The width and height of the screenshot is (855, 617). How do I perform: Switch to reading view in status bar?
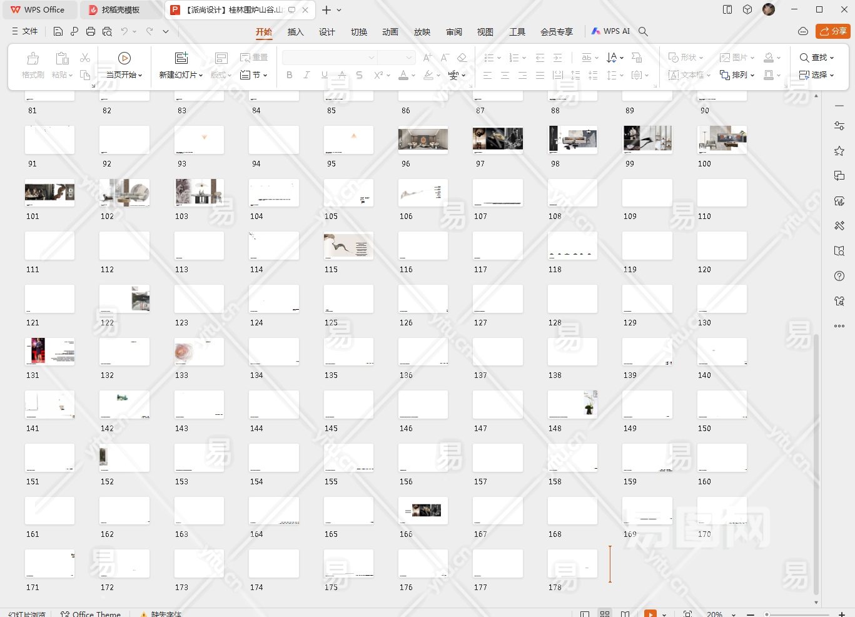click(x=625, y=614)
